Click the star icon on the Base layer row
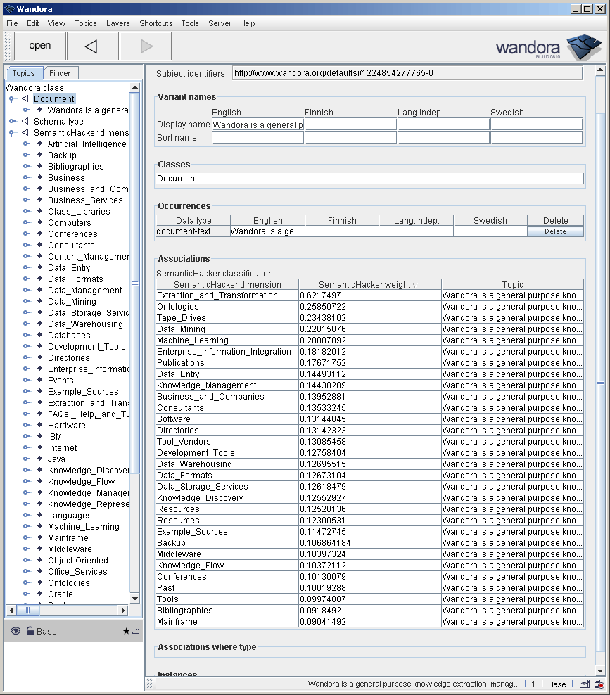This screenshot has height=695, width=610. [x=126, y=630]
